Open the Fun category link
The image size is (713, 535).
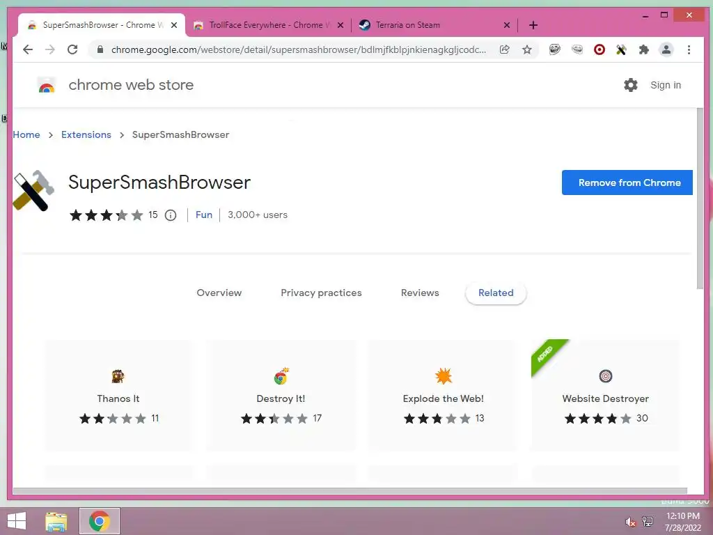(204, 215)
